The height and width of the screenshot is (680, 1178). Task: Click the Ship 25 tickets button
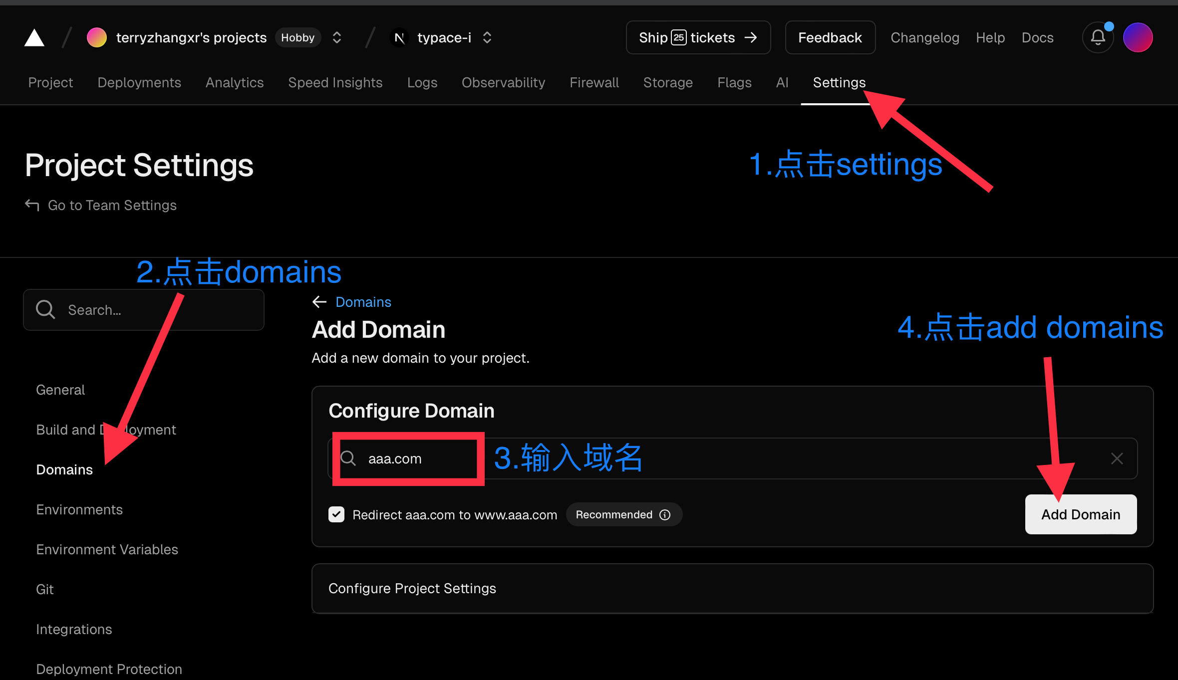click(x=698, y=37)
